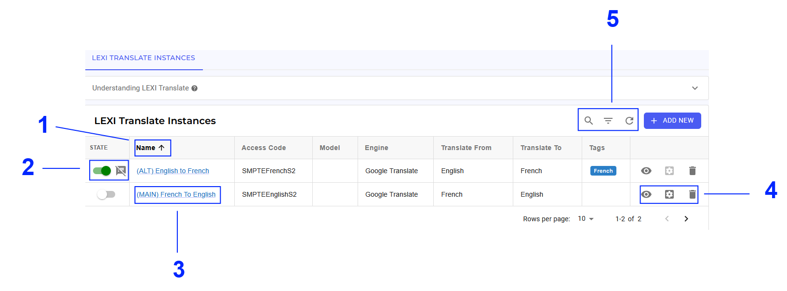Click the help icon next to Understanding LEXI Translate
Image resolution: width=787 pixels, height=291 pixels.
[x=194, y=89]
